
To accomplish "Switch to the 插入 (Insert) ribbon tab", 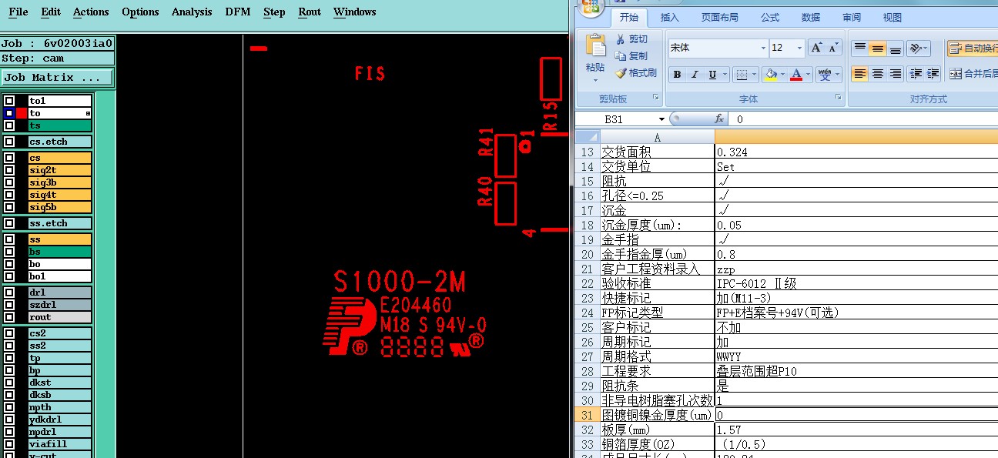I will coord(670,17).
